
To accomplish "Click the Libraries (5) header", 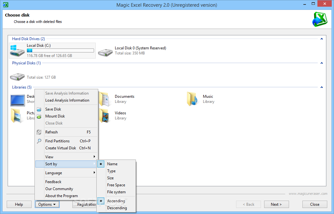I will pyautogui.click(x=22, y=87).
